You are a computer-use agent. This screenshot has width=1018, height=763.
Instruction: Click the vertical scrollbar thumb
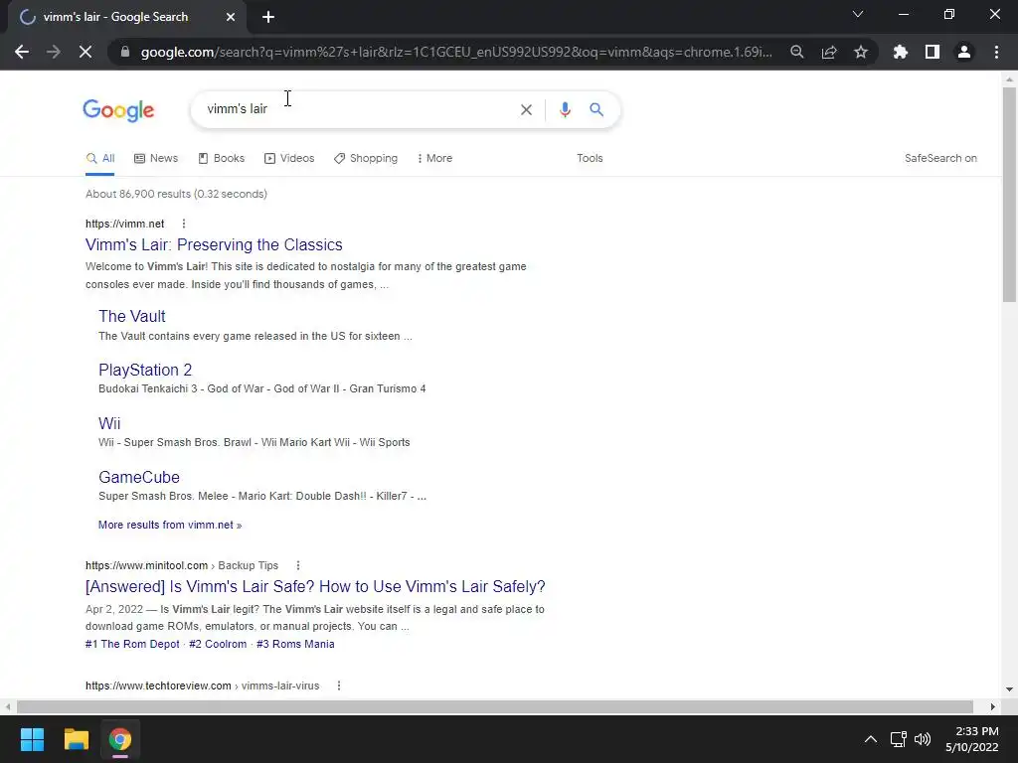click(x=1009, y=195)
